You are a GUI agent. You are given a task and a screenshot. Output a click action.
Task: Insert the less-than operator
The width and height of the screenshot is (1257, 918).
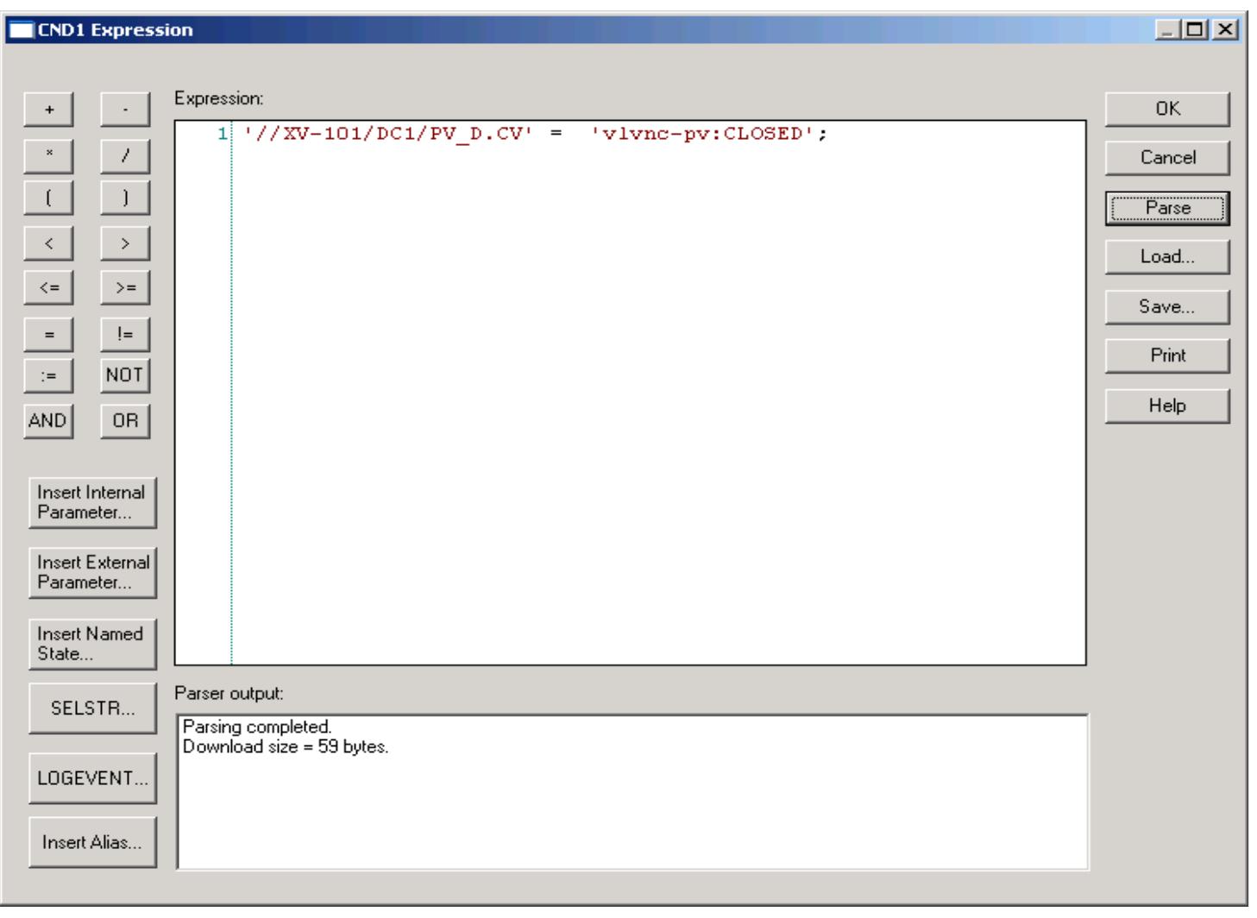pos(48,243)
